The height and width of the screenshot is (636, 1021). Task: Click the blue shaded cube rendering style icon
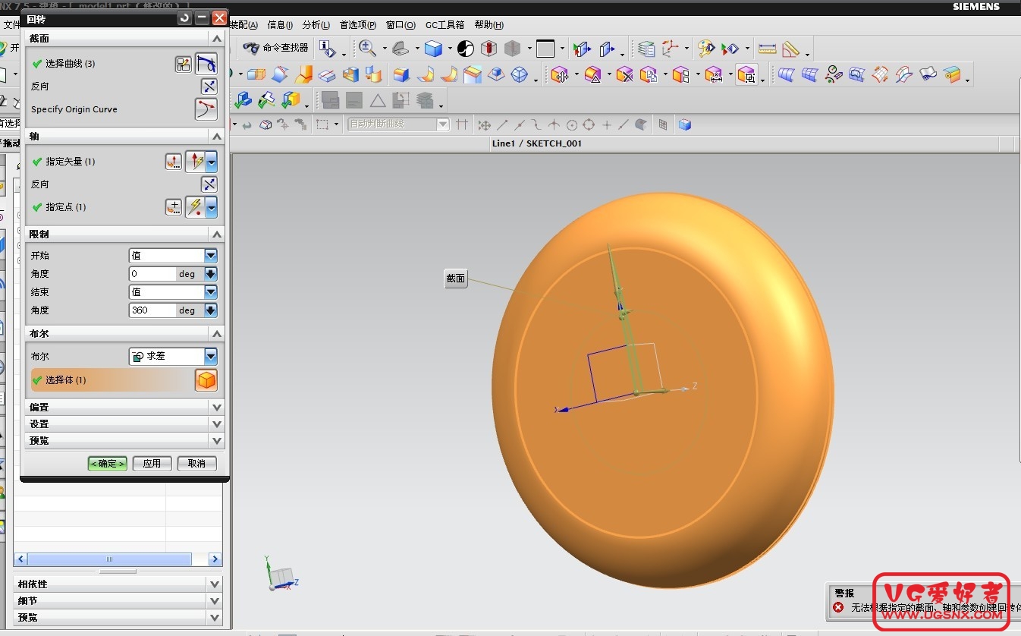433,49
